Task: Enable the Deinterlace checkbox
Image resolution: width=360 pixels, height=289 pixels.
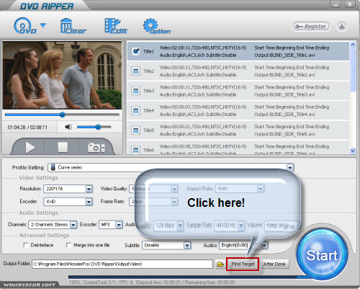Action: coord(26,245)
